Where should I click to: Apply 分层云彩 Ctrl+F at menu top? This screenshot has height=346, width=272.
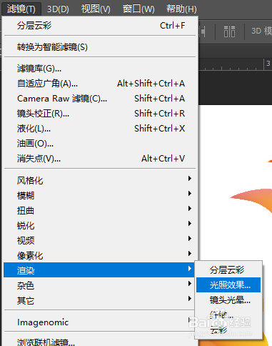point(101,26)
